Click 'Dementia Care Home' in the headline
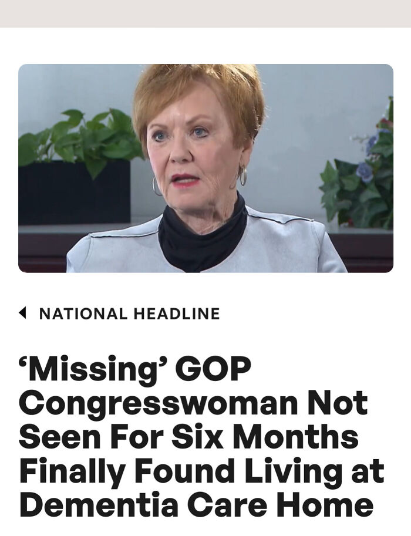Viewport: 411px width, 536px height. point(196,505)
